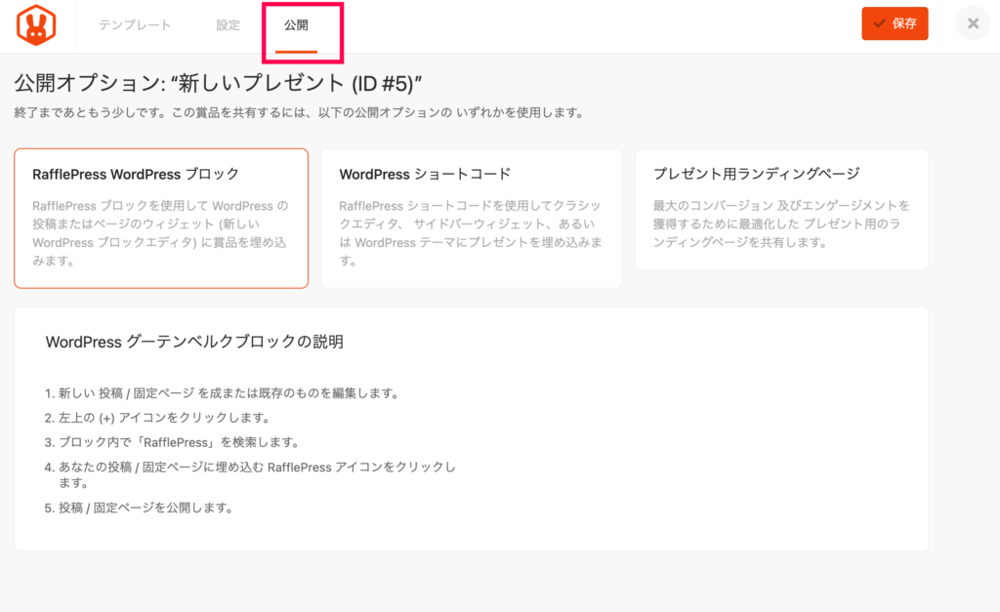Choose the RafflePress WordPress ブロック option card
1000x612 pixels.
coord(161,219)
